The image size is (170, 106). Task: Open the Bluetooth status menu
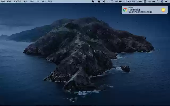pos(108,1)
